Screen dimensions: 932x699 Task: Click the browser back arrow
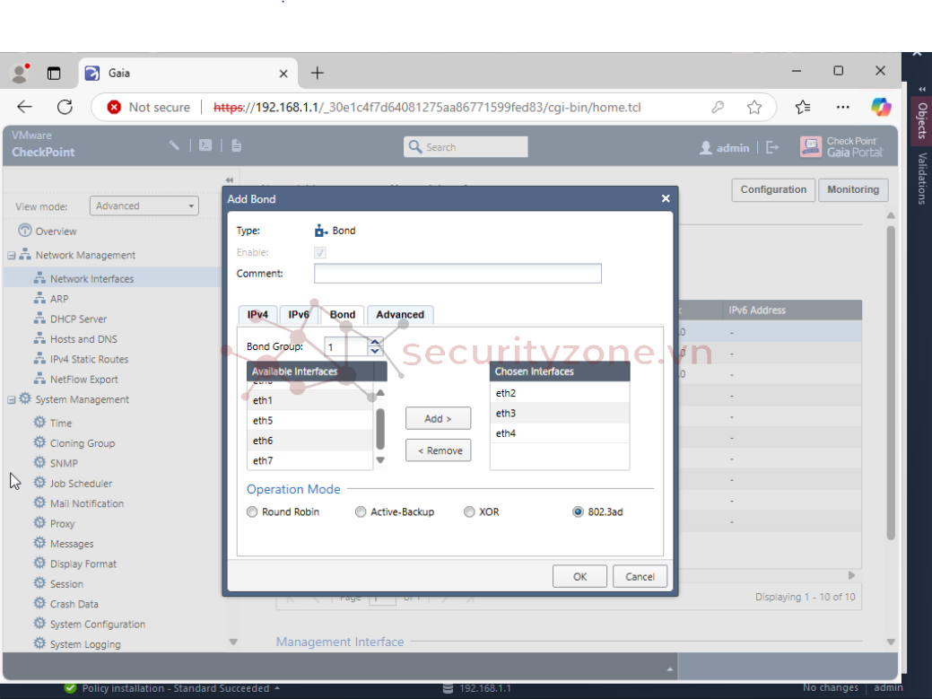25,107
